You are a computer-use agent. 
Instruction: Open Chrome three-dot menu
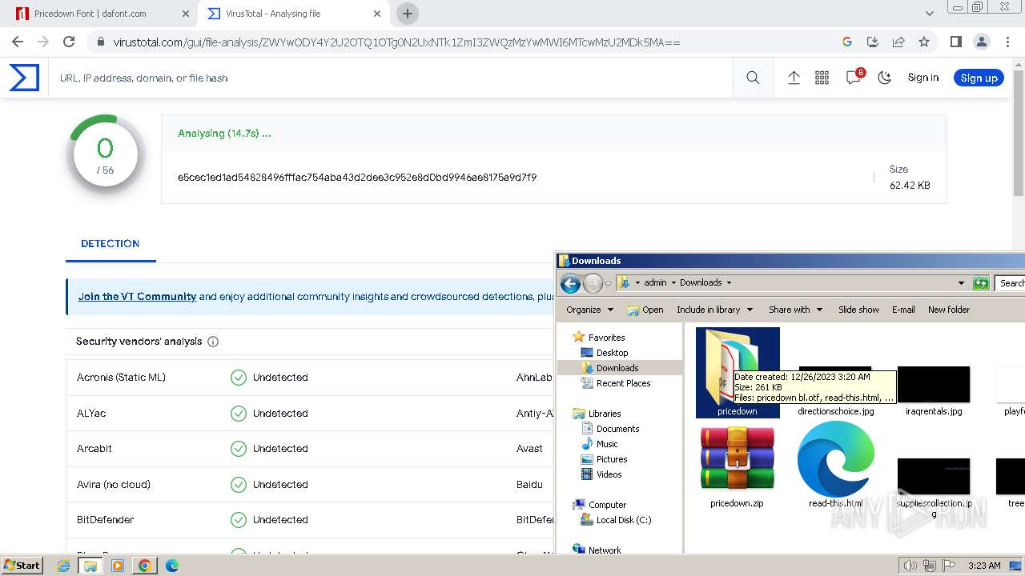point(1007,42)
